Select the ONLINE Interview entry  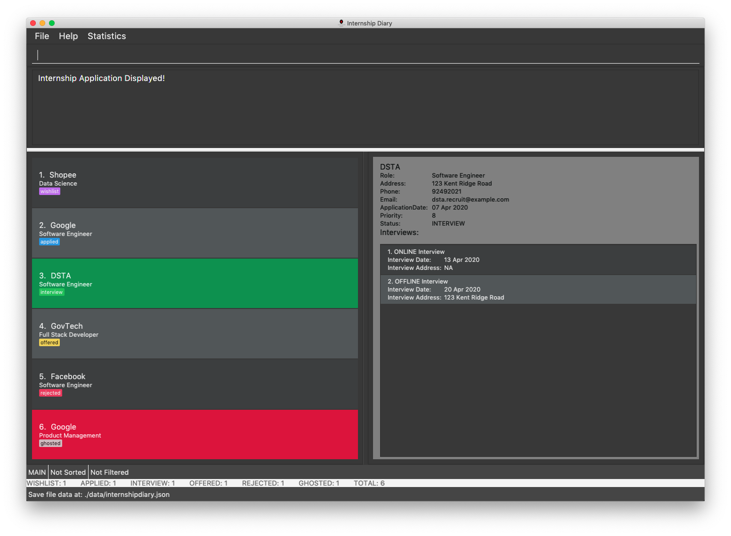(x=538, y=260)
